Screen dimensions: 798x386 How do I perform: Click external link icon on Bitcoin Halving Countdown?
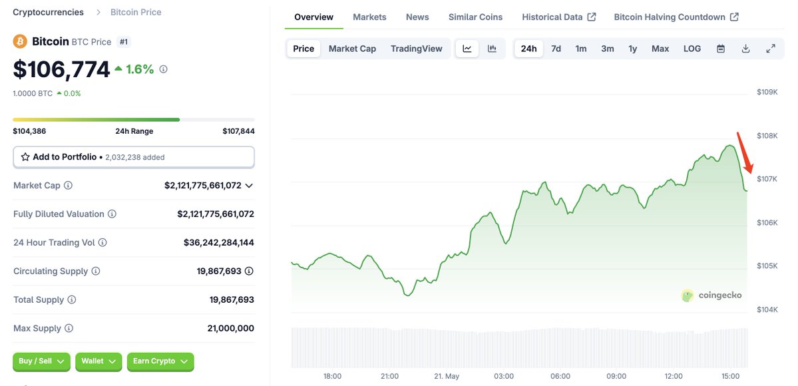coord(734,17)
